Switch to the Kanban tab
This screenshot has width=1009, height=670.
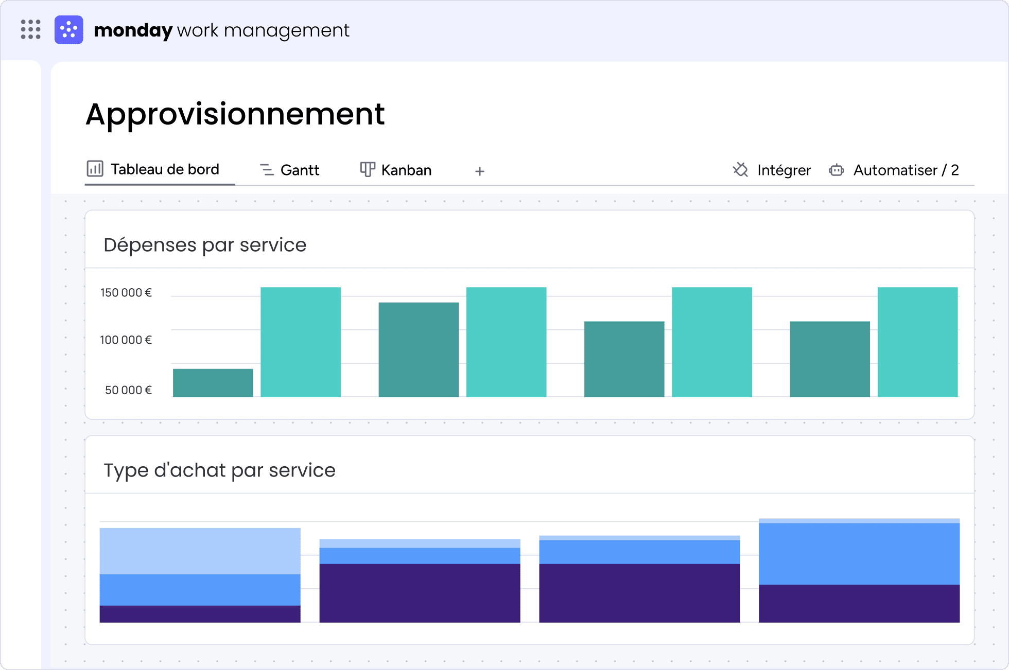[396, 170]
